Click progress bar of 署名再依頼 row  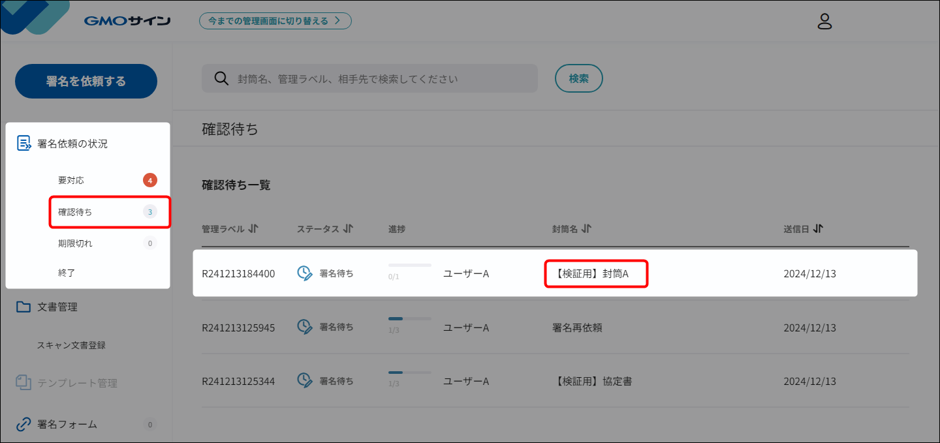[409, 319]
